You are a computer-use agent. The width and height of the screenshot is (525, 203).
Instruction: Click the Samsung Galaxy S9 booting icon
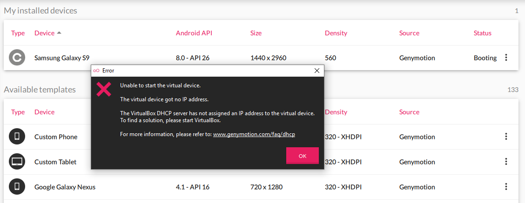pyautogui.click(x=17, y=58)
